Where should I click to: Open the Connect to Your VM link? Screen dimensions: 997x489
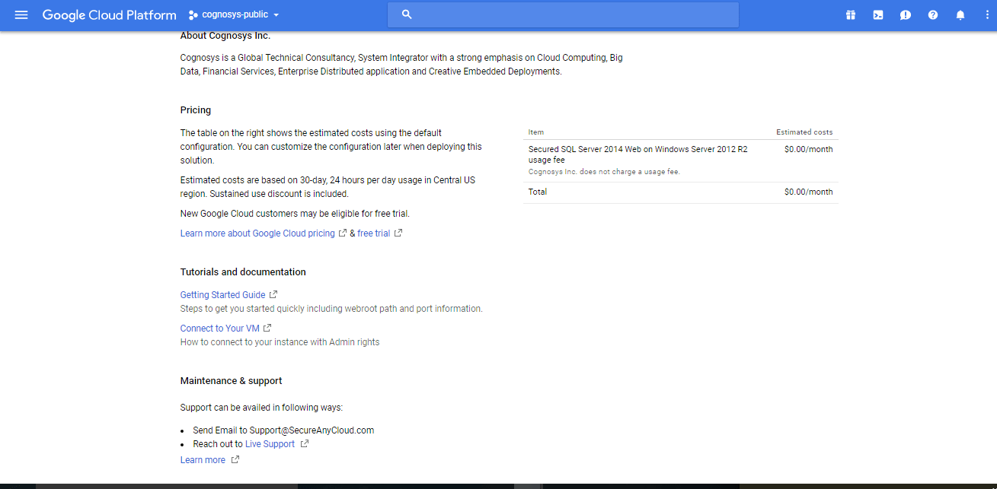[219, 328]
